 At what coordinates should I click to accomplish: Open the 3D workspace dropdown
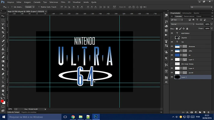click(x=201, y=7)
